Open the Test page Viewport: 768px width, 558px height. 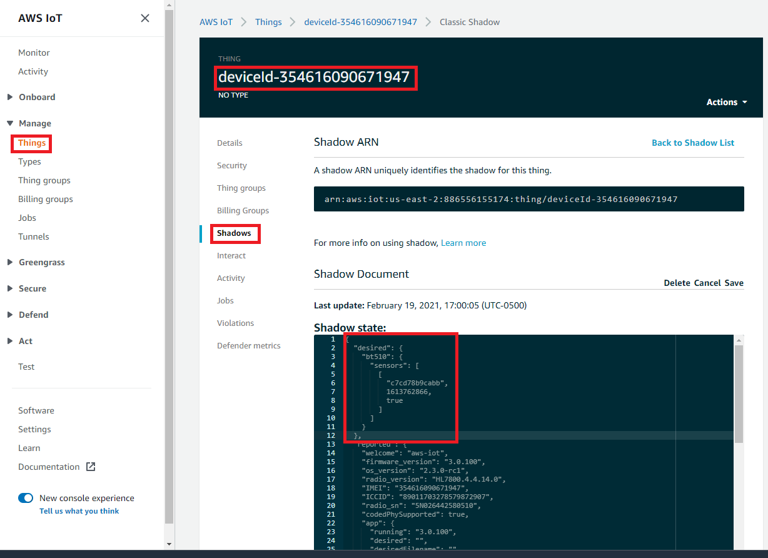[x=26, y=367]
